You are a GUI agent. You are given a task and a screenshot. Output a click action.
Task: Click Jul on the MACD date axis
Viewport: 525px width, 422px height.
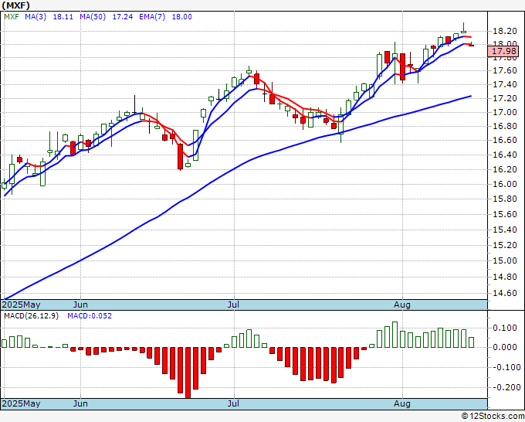(233, 403)
